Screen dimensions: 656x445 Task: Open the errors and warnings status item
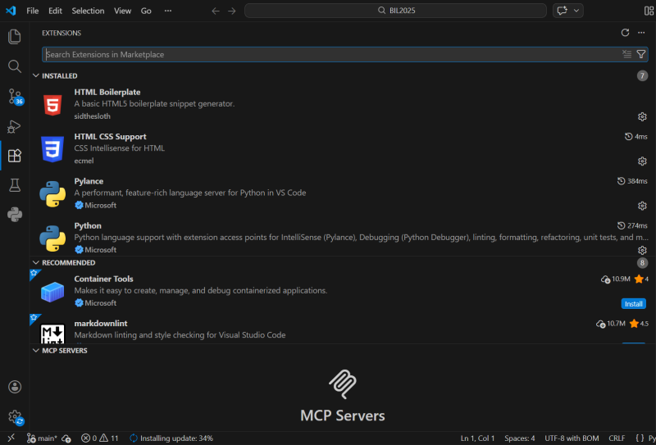pyautogui.click(x=99, y=438)
